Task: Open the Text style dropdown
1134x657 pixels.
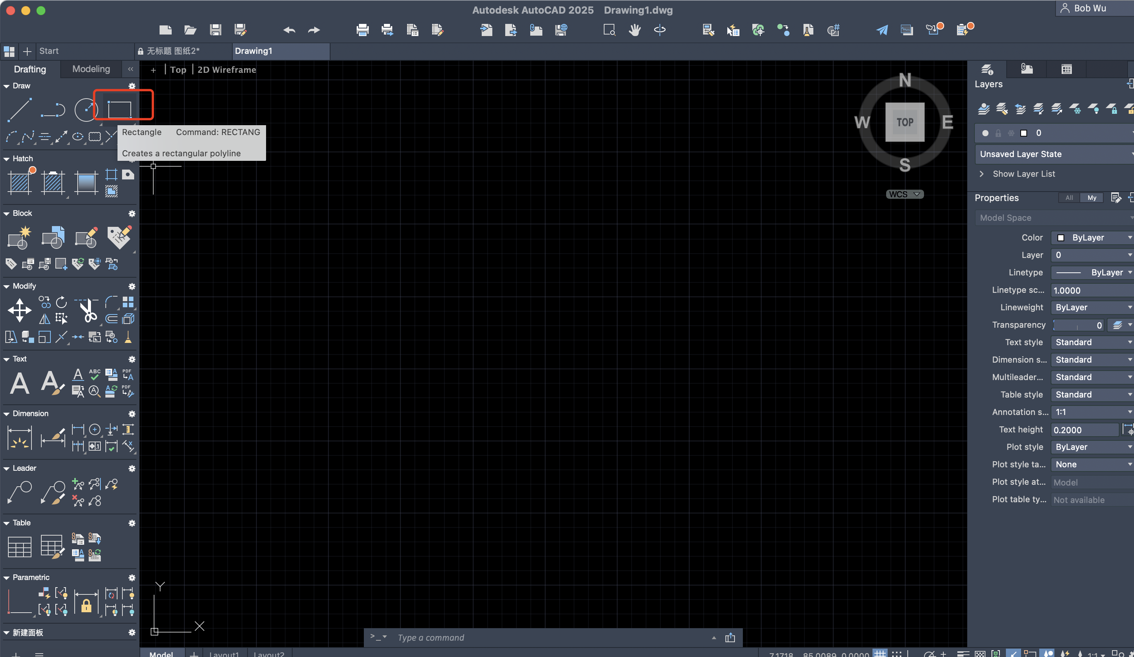Action: pyautogui.click(x=1093, y=342)
